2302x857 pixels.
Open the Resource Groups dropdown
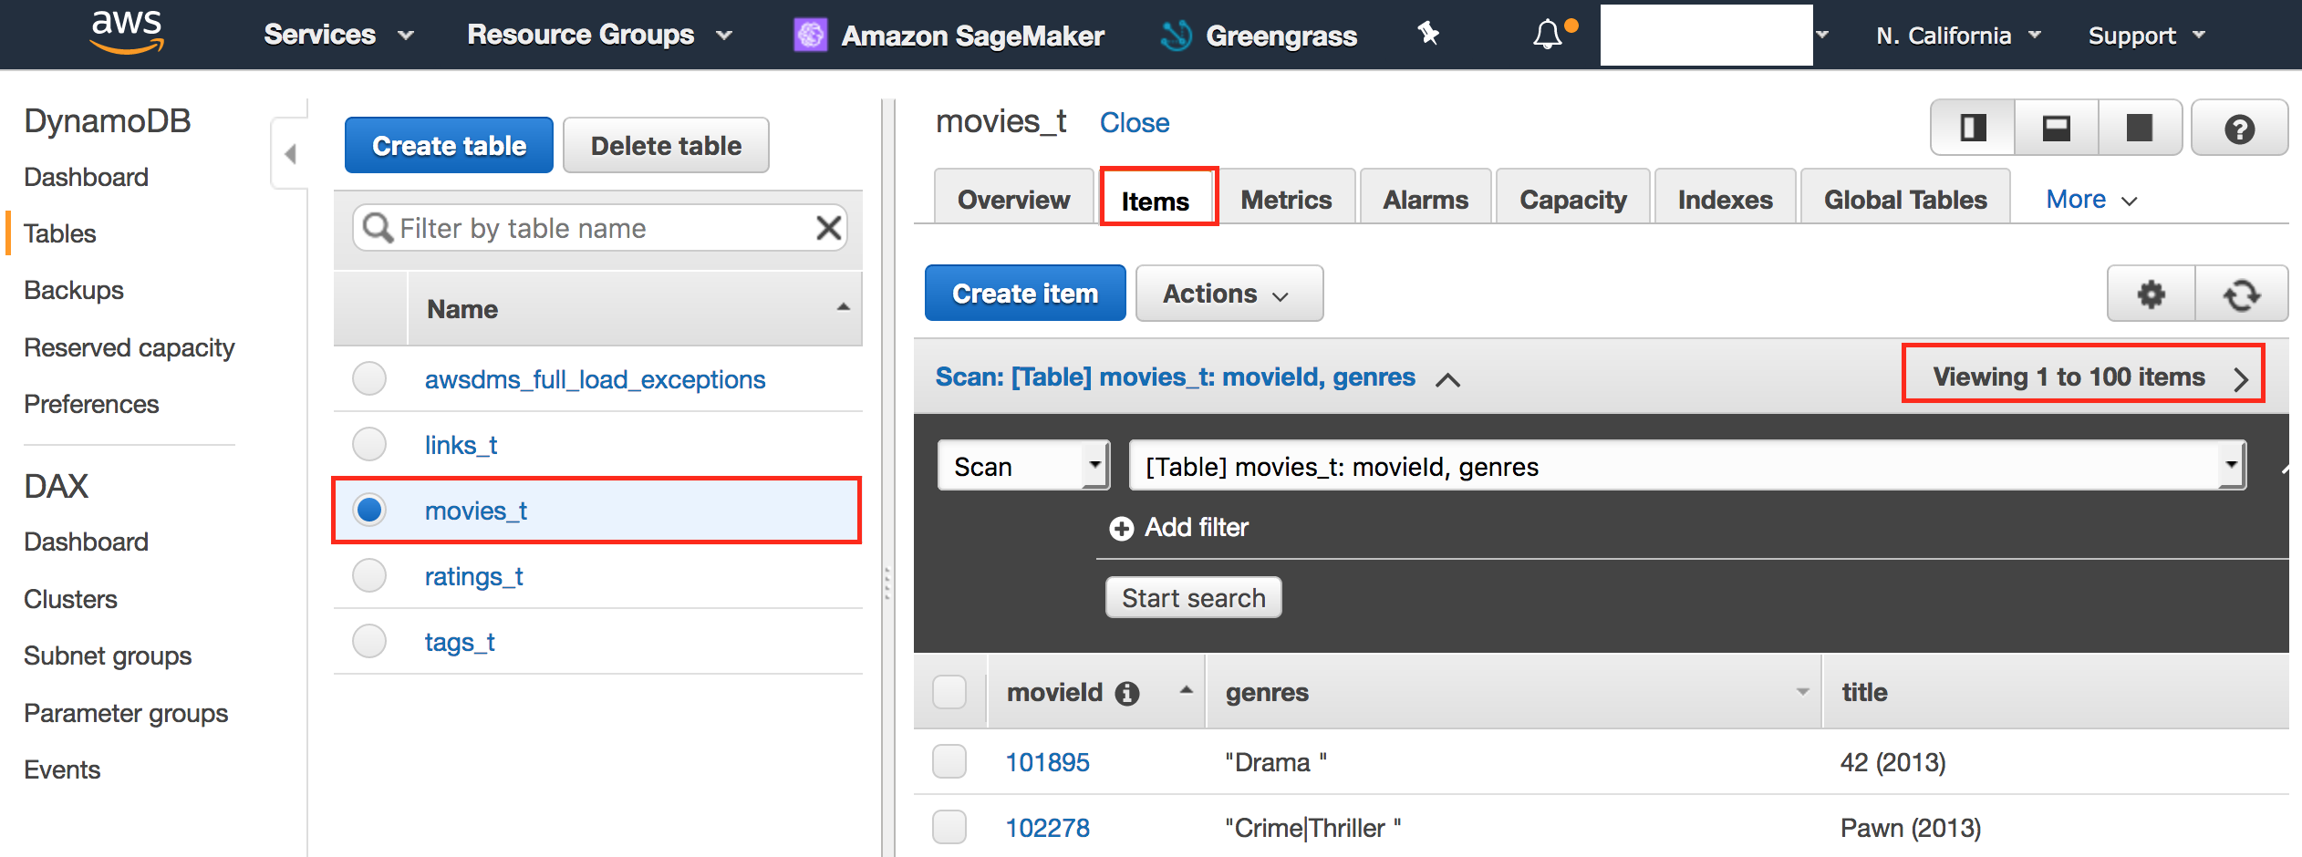click(599, 35)
